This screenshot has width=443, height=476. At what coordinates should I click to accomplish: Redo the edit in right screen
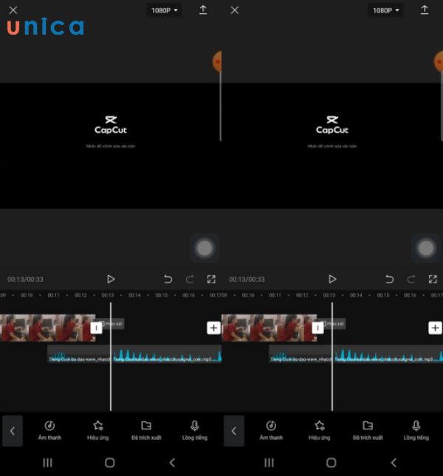pyautogui.click(x=411, y=279)
